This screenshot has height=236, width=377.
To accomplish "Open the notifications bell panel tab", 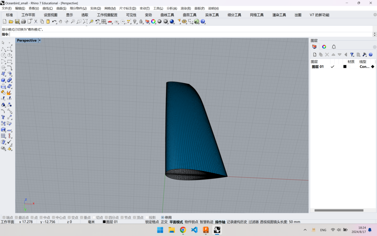I will 334,47.
